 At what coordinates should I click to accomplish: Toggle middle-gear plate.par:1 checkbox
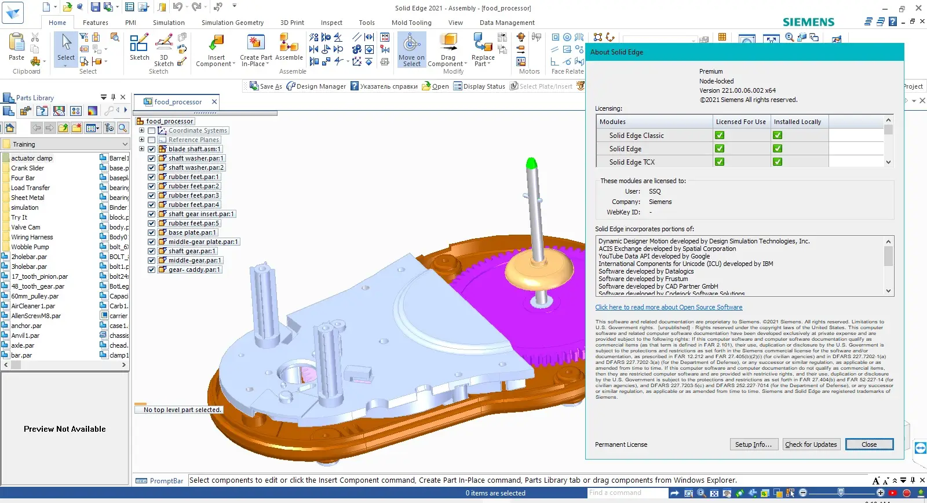point(151,242)
